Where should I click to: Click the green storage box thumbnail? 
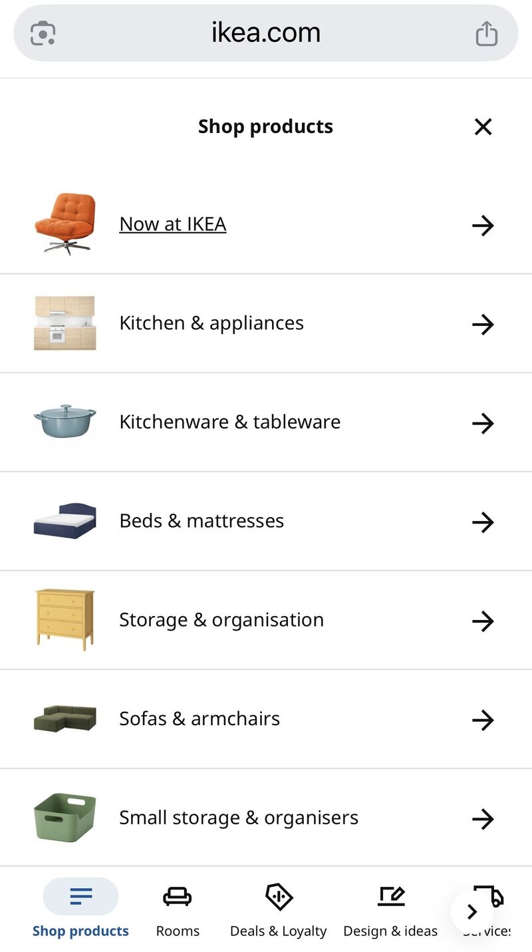(x=65, y=817)
